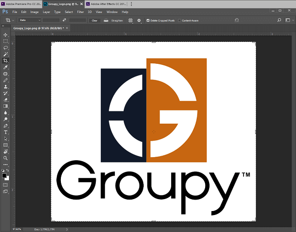Viewport: 296px width, 232px height.
Task: Open workspace switcher dropdown
Action: [289, 20]
